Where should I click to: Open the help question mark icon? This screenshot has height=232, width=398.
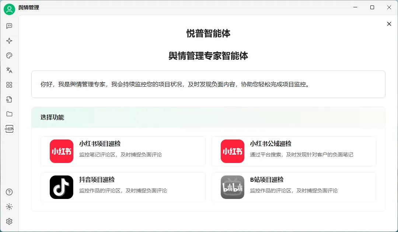tap(9, 192)
